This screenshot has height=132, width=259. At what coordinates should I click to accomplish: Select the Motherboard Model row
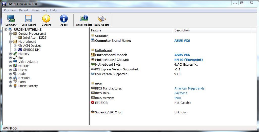tap(173, 55)
